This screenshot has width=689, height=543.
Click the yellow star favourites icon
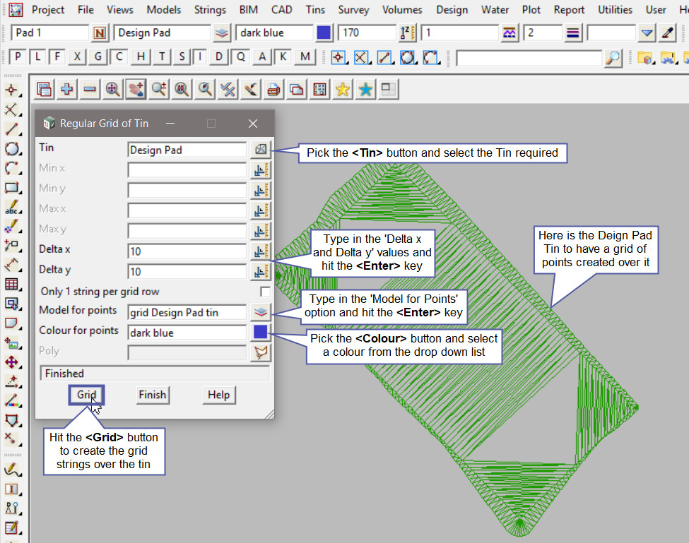[x=342, y=89]
